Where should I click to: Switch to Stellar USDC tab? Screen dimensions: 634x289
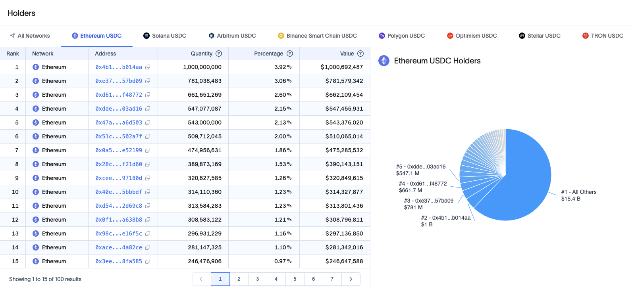coord(540,36)
